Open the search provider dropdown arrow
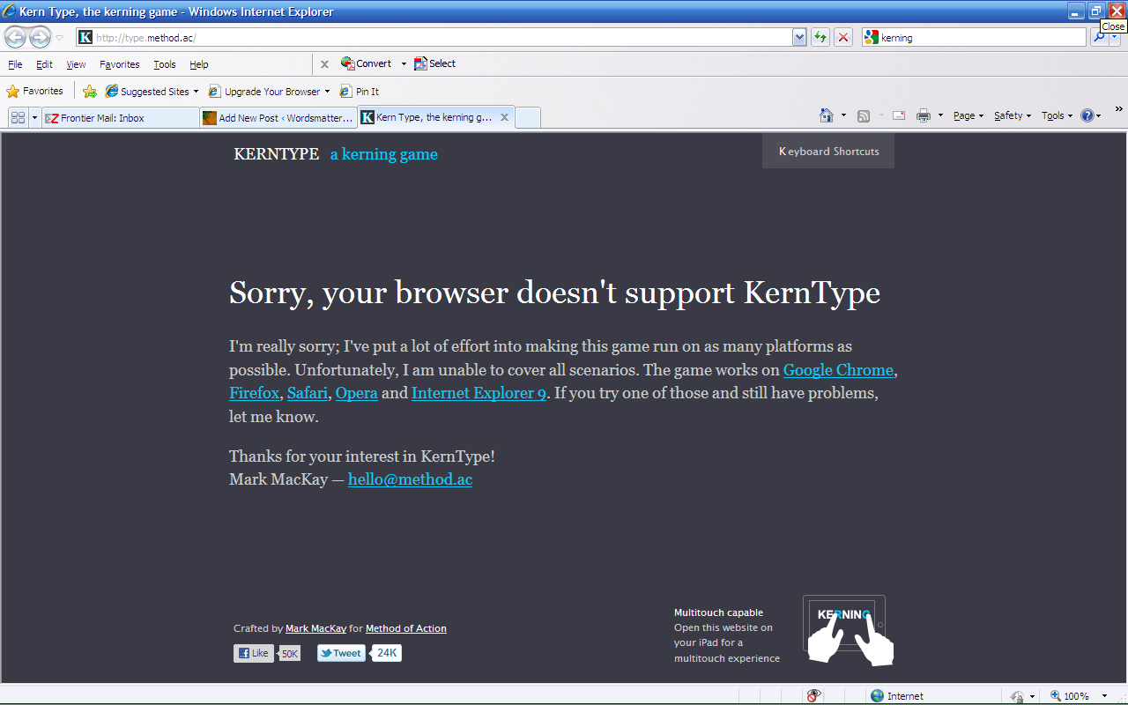The width and height of the screenshot is (1128, 705). 1115,37
